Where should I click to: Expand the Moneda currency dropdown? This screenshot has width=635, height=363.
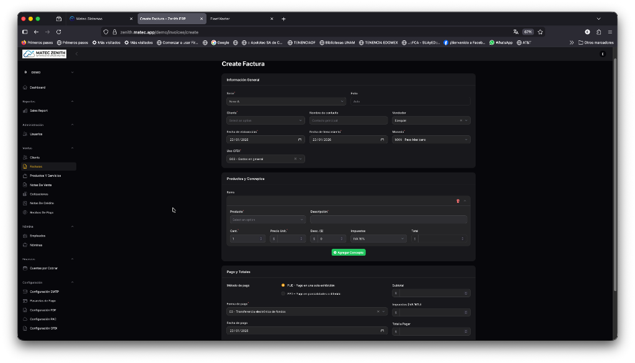pyautogui.click(x=431, y=140)
